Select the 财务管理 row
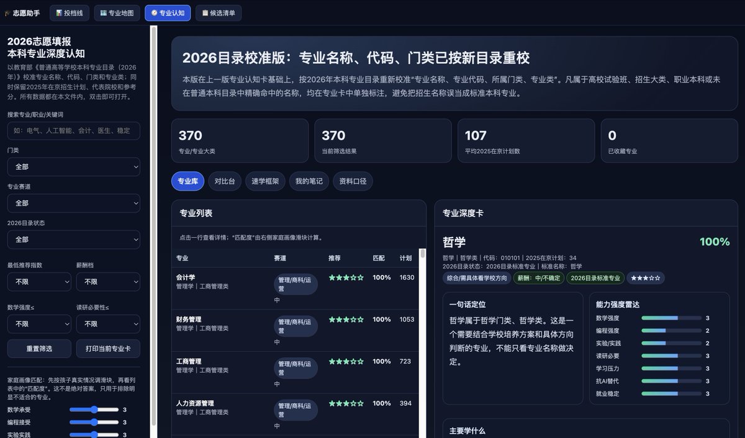Viewport: 745px width, 438px height. pyautogui.click(x=296, y=331)
